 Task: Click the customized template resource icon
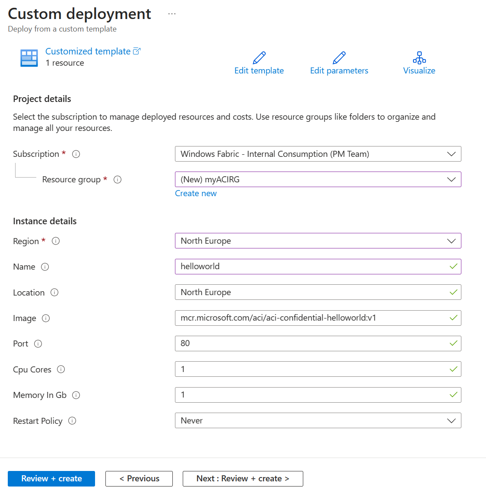click(29, 57)
